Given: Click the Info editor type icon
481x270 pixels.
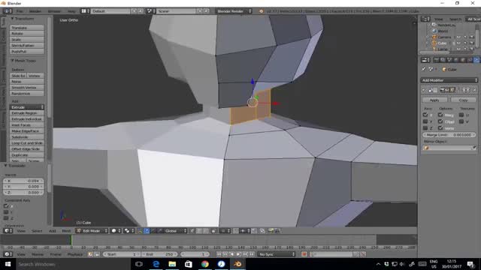Looking at the screenshot, I should click(x=7, y=11).
